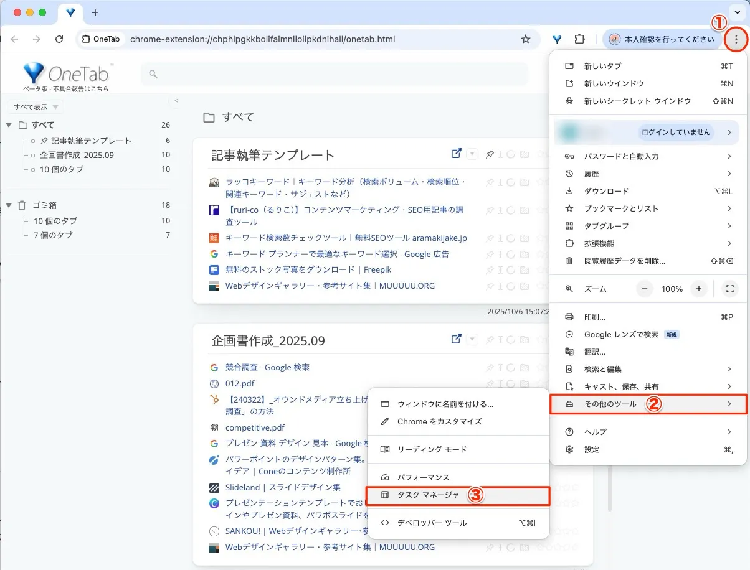Open the すべて表示 filter dropdown
The height and width of the screenshot is (570, 750).
click(36, 107)
